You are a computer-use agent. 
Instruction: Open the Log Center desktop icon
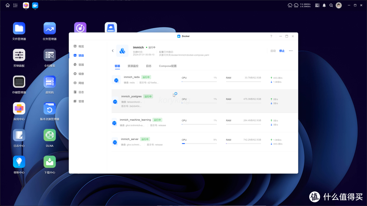coord(19,135)
